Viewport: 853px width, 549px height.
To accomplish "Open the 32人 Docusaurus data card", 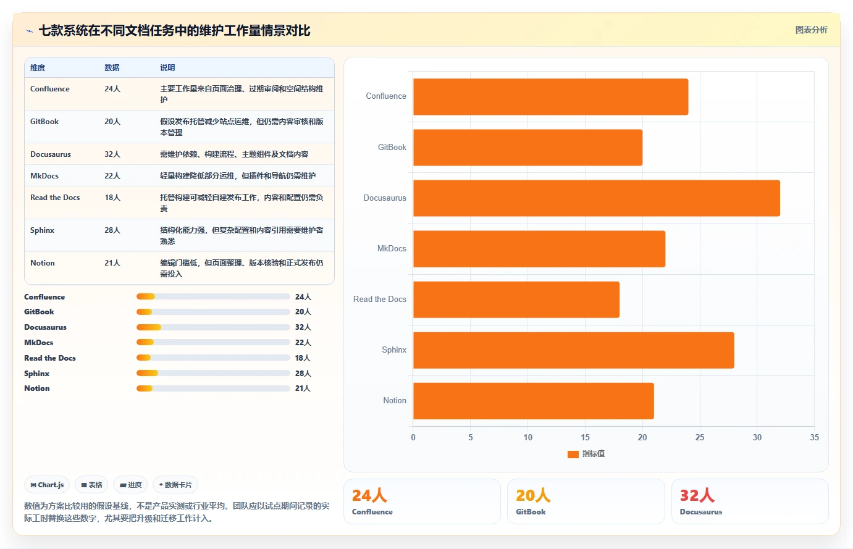I will point(750,501).
